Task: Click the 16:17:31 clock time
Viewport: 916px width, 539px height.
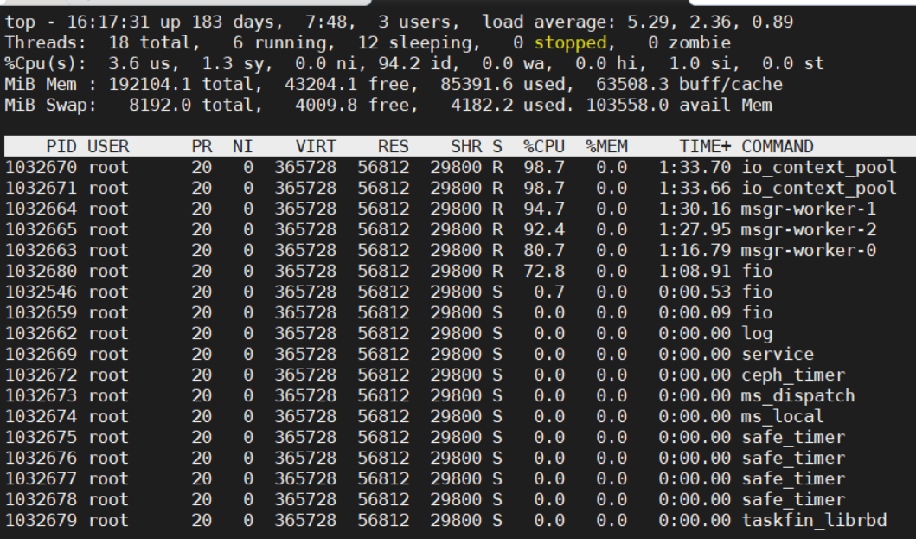Action: pos(108,22)
